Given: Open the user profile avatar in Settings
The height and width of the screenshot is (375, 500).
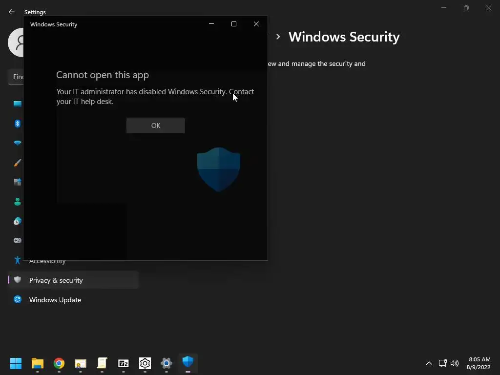Looking at the screenshot, I should pos(16,42).
